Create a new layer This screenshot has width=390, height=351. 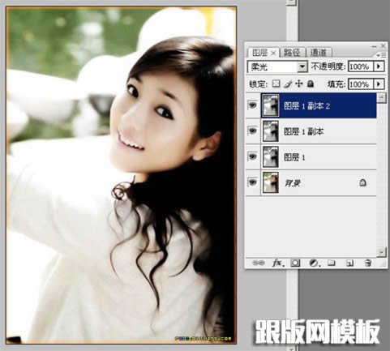point(349,263)
